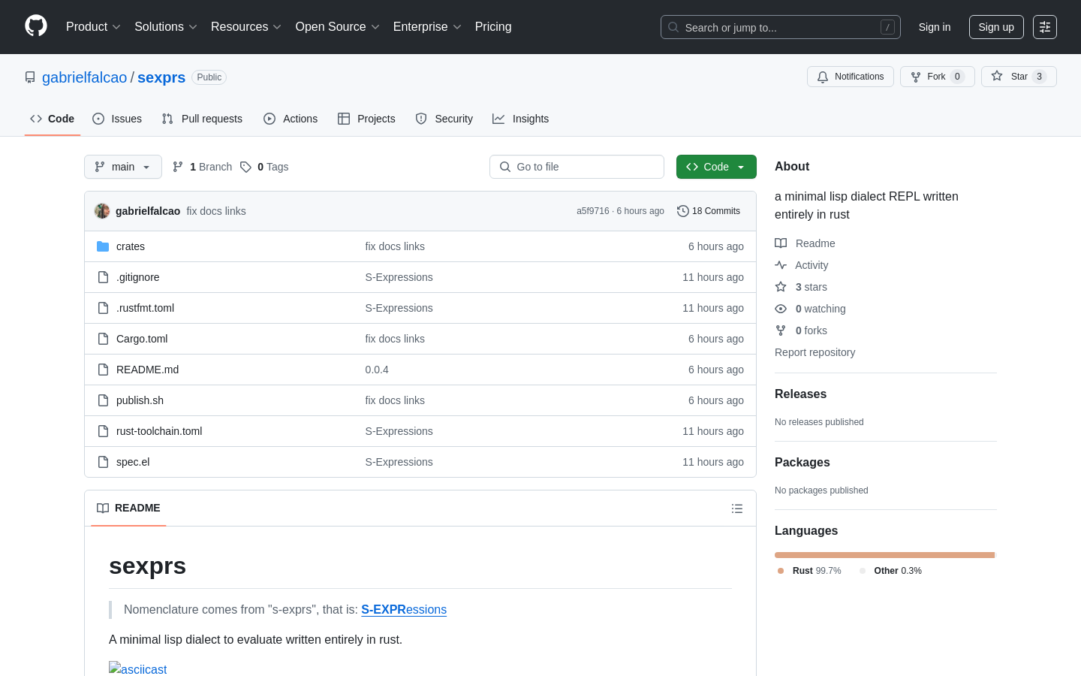This screenshot has height=676, width=1081.
Task: Expand the Enterprise menu
Action: pyautogui.click(x=426, y=27)
